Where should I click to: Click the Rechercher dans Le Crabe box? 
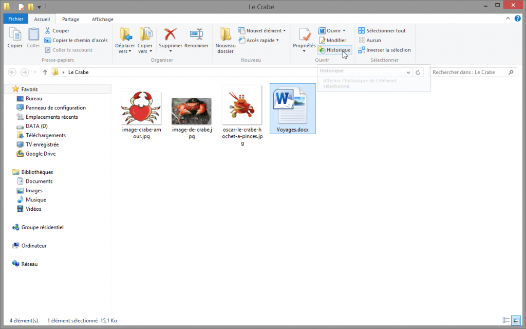[473, 72]
